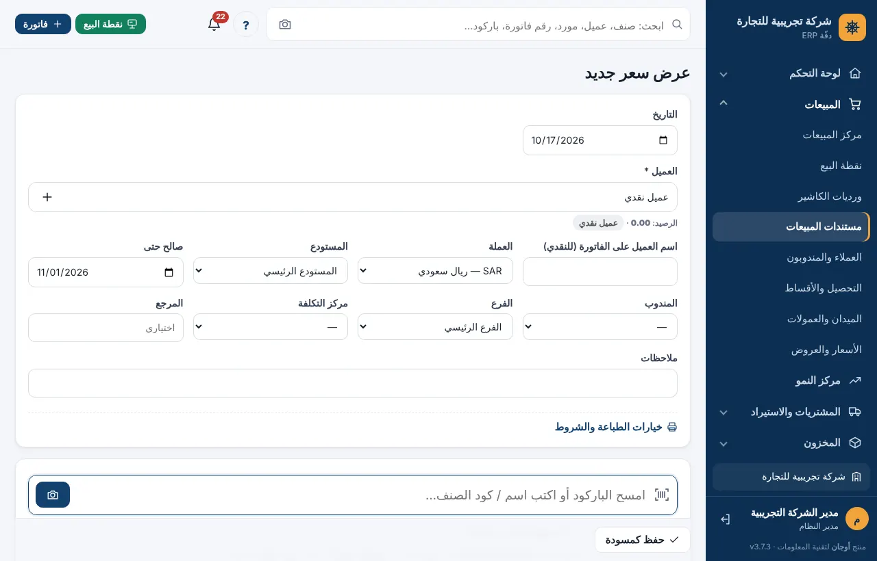This screenshot has height=561, width=877.
Task: Click the building icon for شركة تجريبية للتجارة
Action: point(856,477)
